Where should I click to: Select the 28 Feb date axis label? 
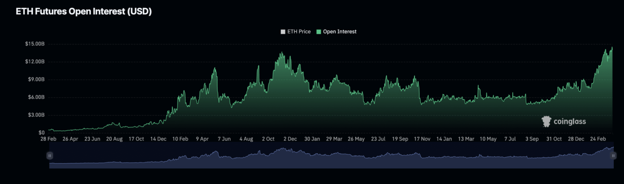point(48,139)
